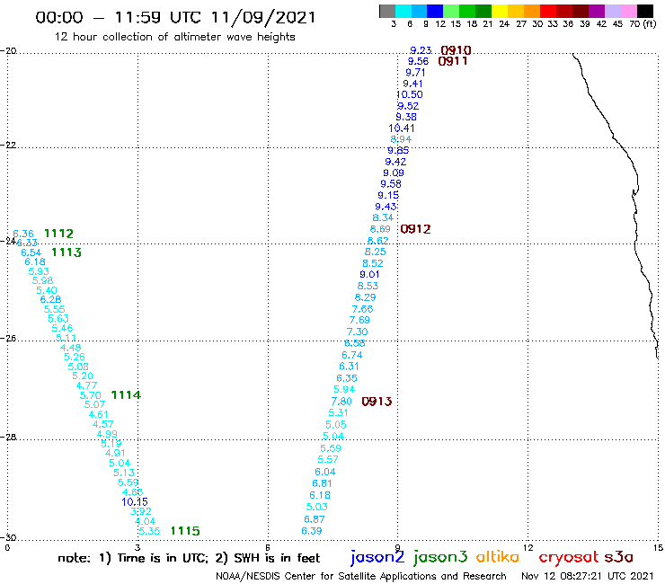
Task: Click the latitude axis label -28
Action: [8, 437]
